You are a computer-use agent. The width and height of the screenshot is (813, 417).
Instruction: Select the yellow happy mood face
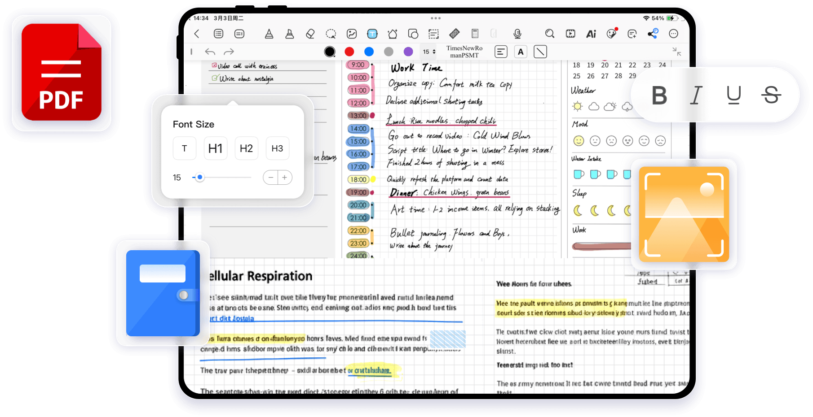click(x=579, y=141)
